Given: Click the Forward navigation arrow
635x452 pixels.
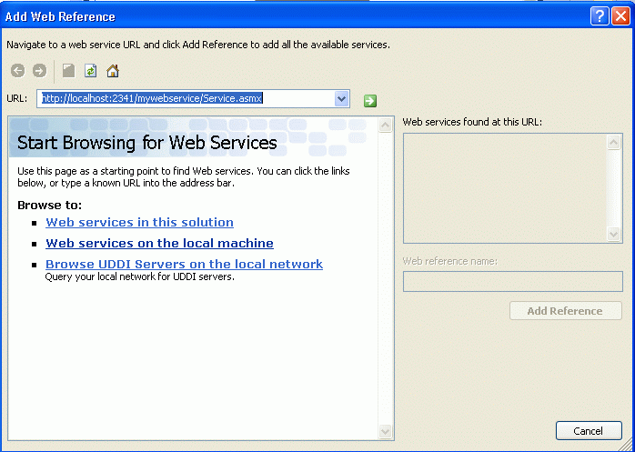Looking at the screenshot, I should pos(39,71).
